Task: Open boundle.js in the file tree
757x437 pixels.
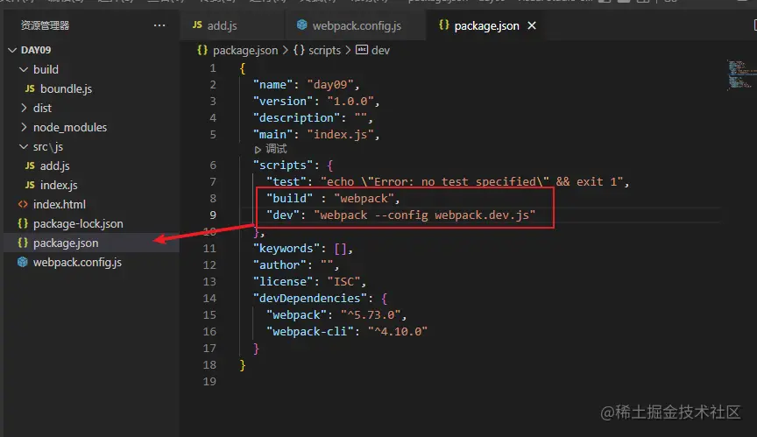Action: (x=66, y=88)
